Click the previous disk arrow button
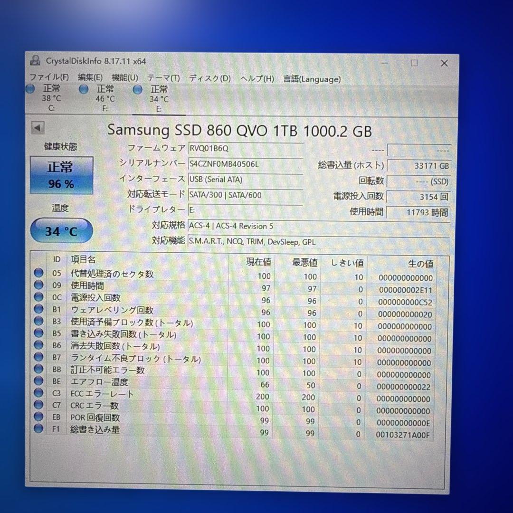Viewport: 513px width, 513px height. tap(38, 128)
